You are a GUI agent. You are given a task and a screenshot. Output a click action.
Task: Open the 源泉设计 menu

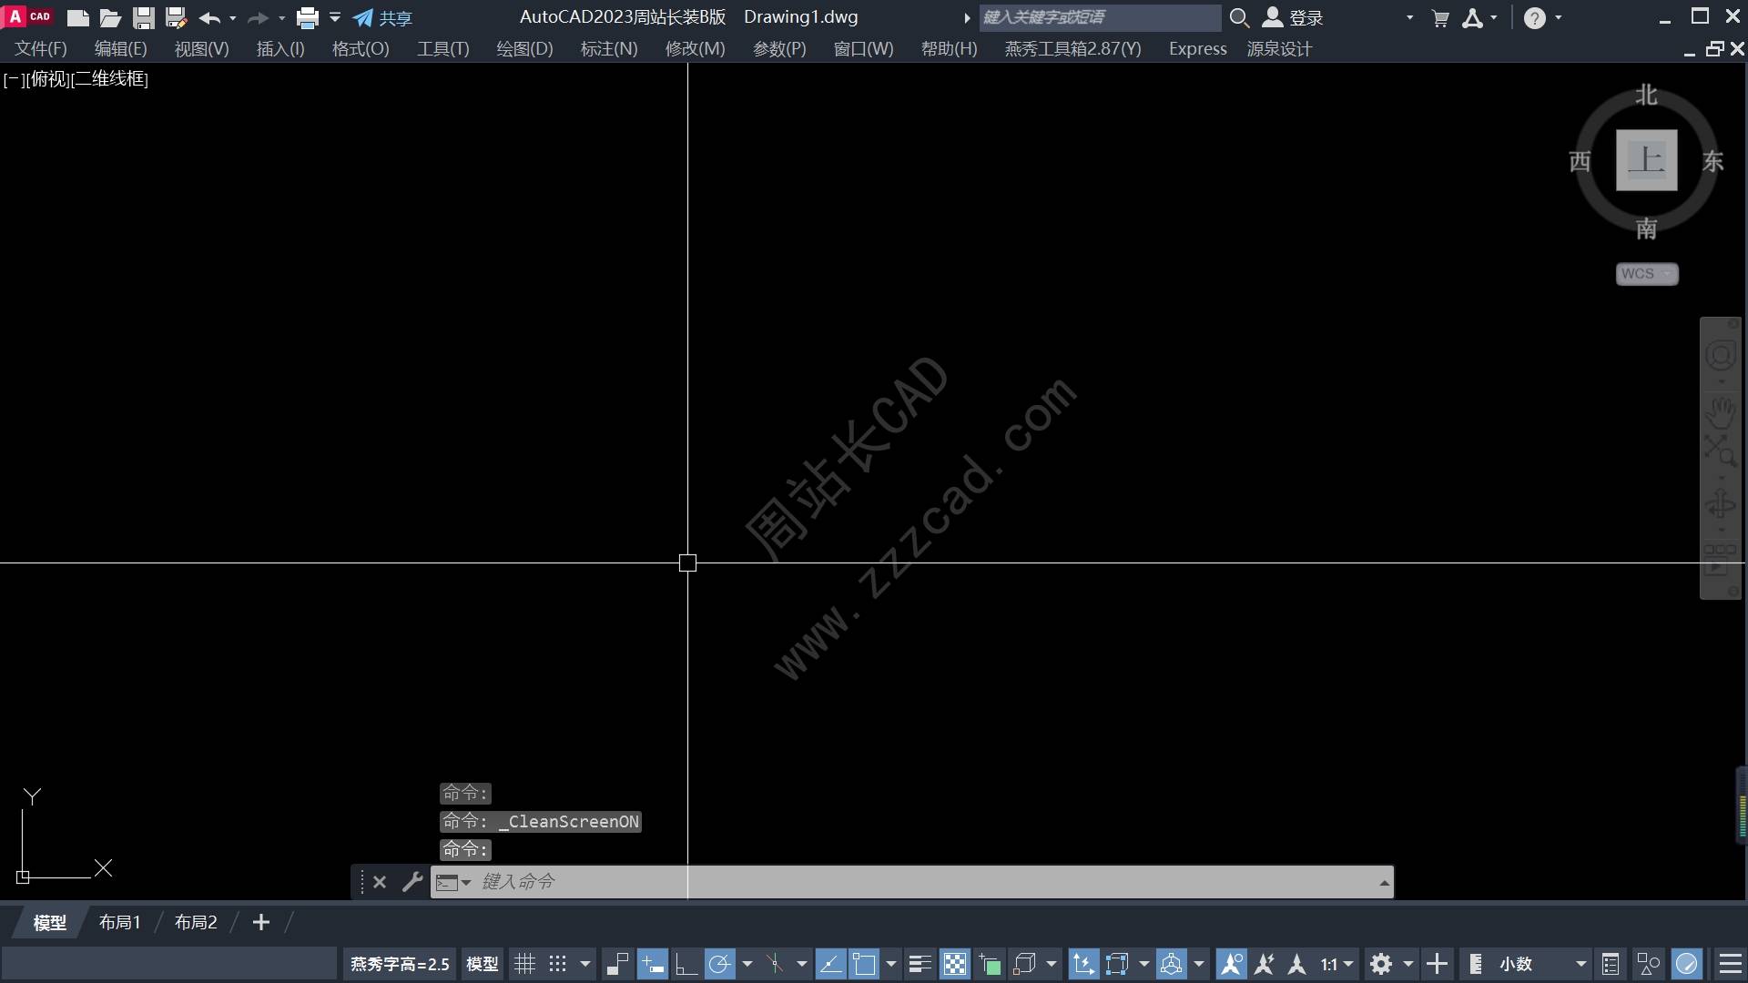click(1279, 49)
